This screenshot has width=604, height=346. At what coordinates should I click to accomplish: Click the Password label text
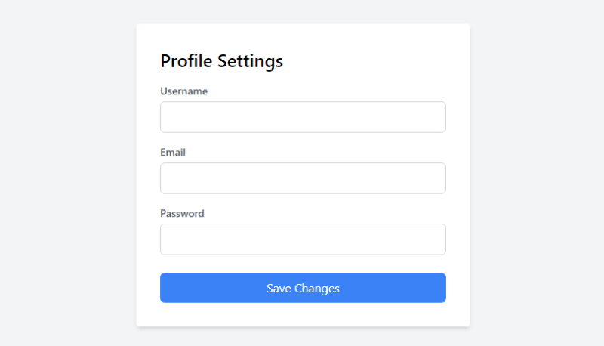[x=182, y=214]
